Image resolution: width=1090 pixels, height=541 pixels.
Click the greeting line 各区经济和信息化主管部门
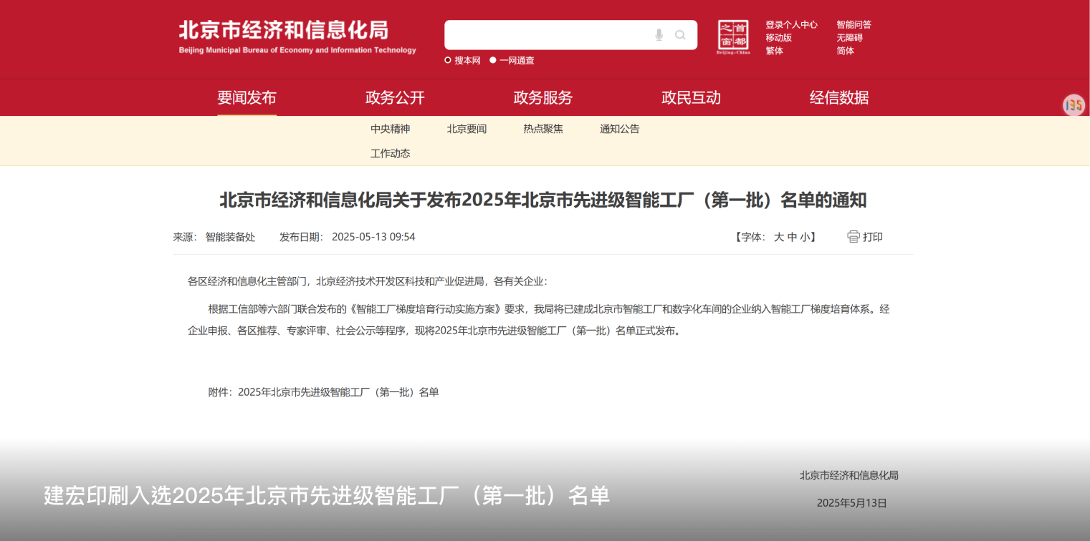pos(248,281)
